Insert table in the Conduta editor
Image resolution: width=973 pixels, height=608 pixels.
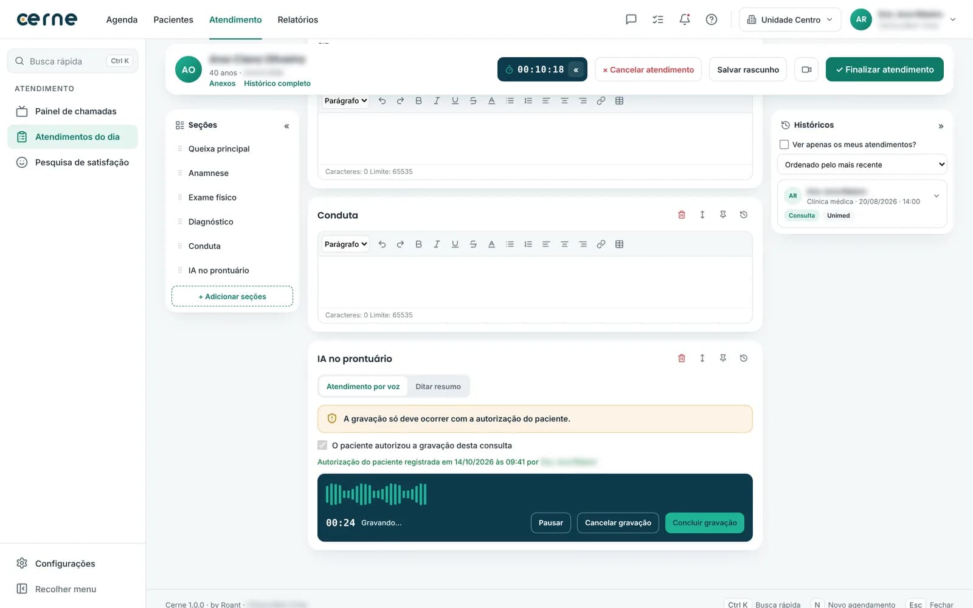[619, 244]
